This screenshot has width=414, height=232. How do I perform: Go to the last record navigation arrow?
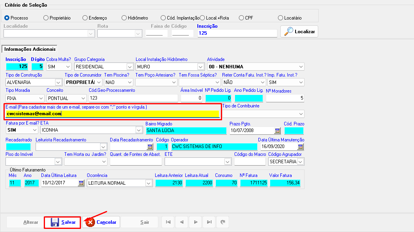209,222
